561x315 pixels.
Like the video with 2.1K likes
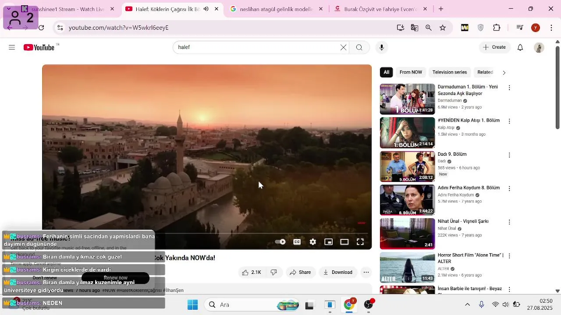[252, 272]
